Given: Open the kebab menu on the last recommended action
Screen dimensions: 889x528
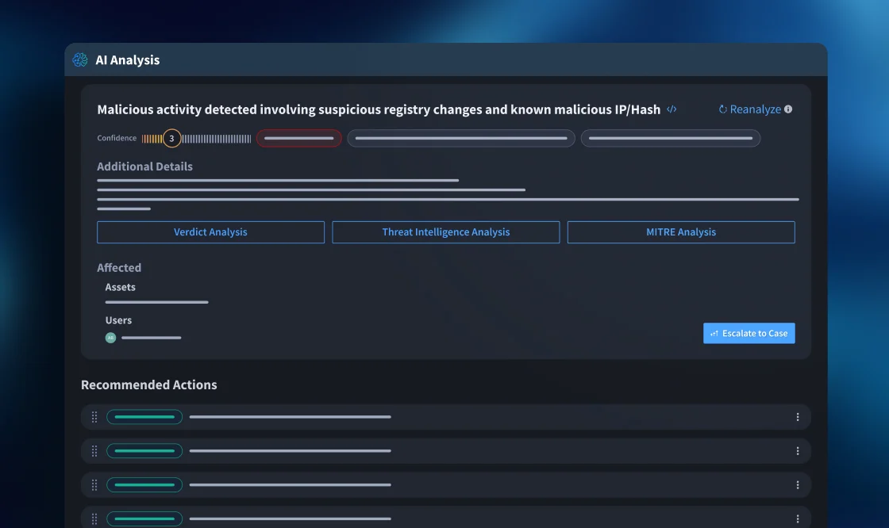Looking at the screenshot, I should tap(798, 518).
